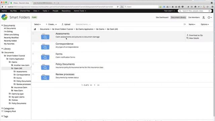Open the Review processes title link
Screen dimensions: 215x121
coord(65,74)
